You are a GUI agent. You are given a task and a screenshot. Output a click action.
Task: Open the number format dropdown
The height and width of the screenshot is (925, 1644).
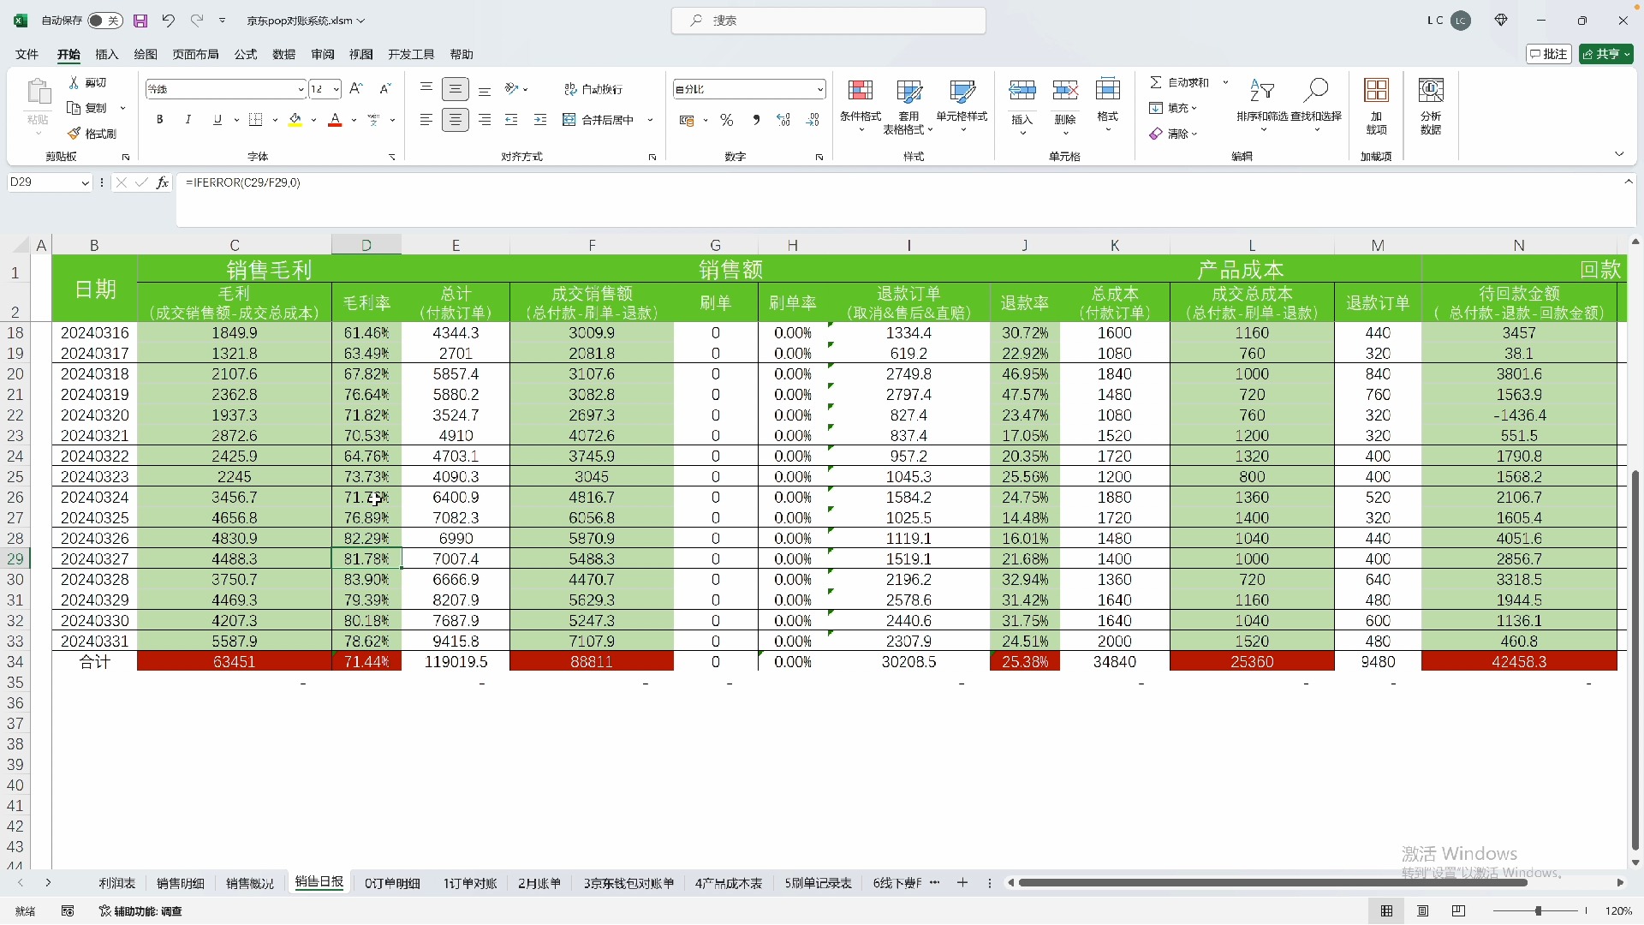pos(819,89)
